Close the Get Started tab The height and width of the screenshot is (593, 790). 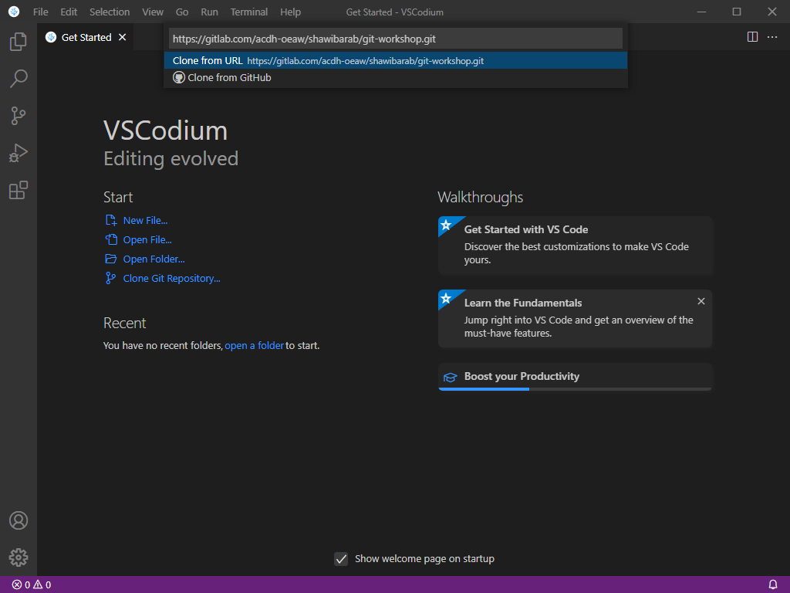122,37
